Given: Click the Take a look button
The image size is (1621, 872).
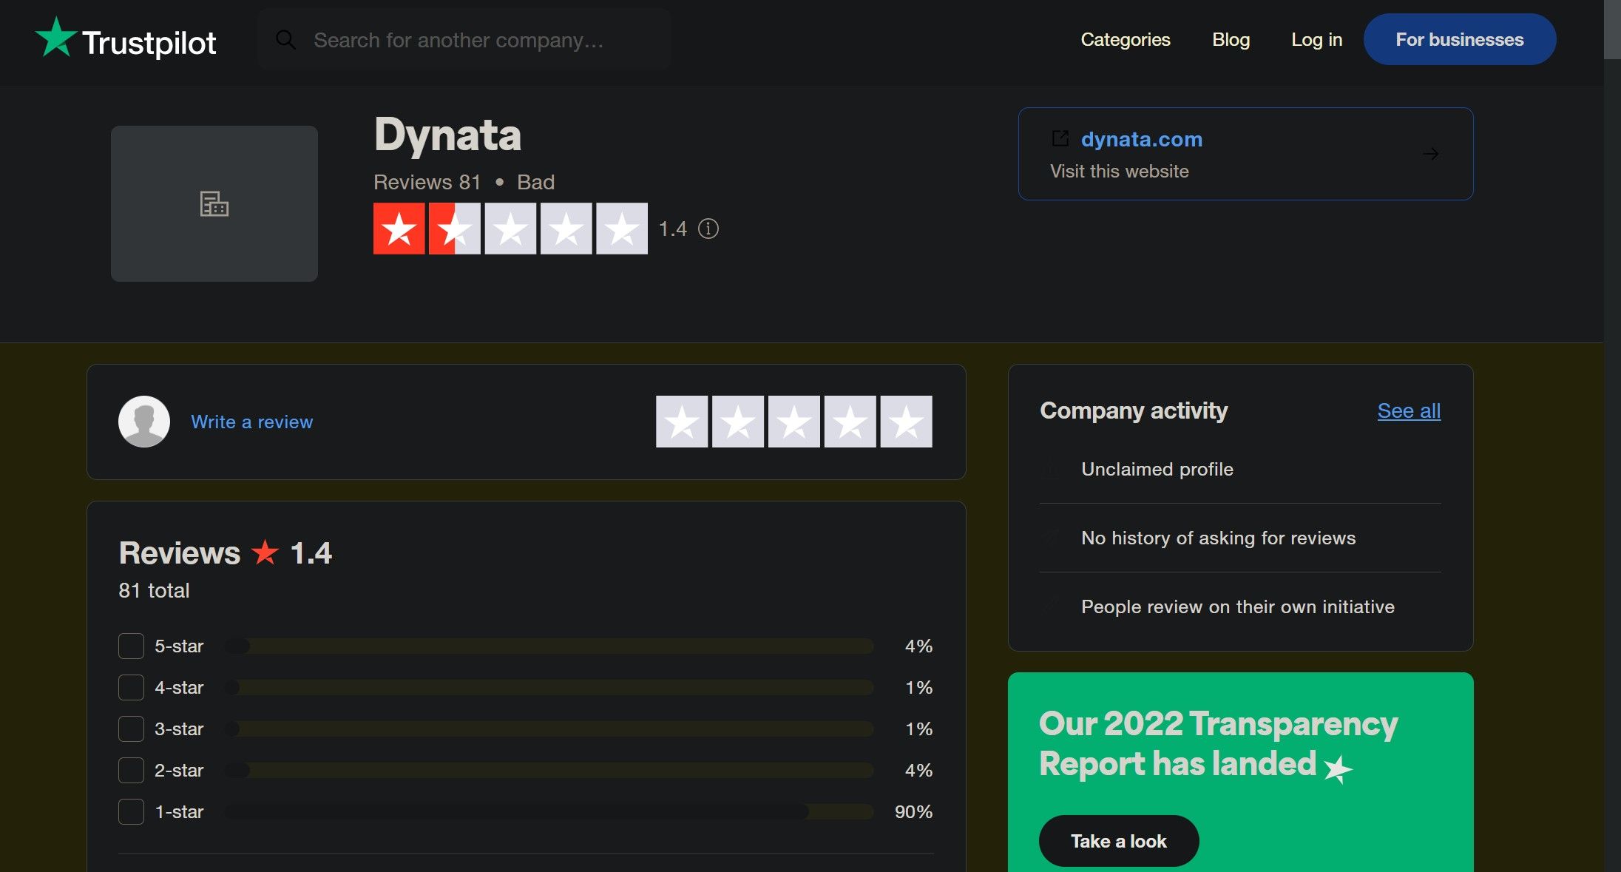Looking at the screenshot, I should pyautogui.click(x=1118, y=841).
